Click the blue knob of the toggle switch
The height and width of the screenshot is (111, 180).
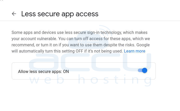tap(145, 70)
